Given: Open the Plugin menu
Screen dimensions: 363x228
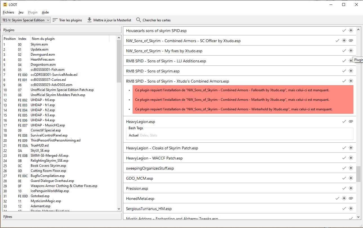Looking at the screenshot, I should [x=33, y=12].
